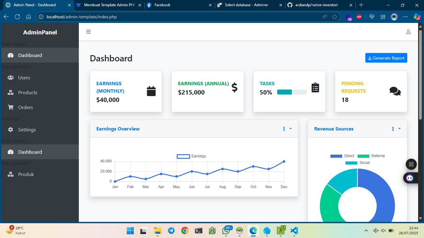Add this page to favorites with the star icon
Image resolution: width=424 pixels, height=238 pixels.
point(335,17)
